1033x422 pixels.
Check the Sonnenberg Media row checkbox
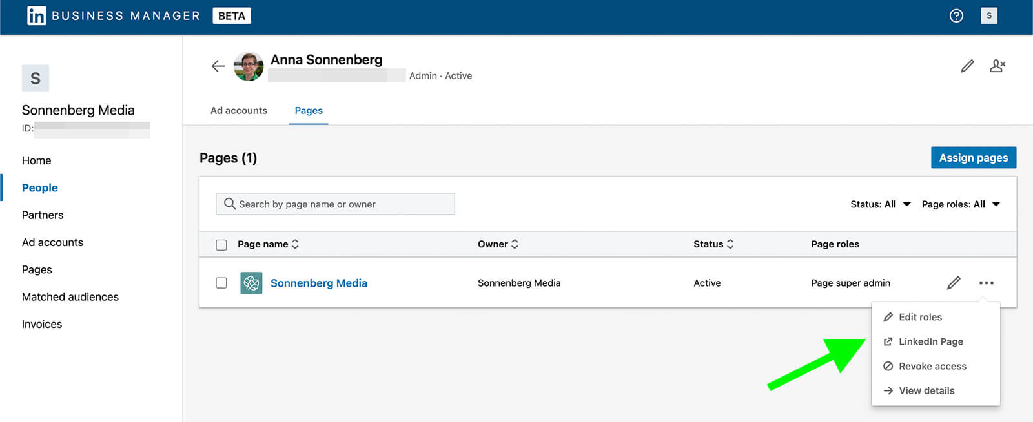(221, 283)
